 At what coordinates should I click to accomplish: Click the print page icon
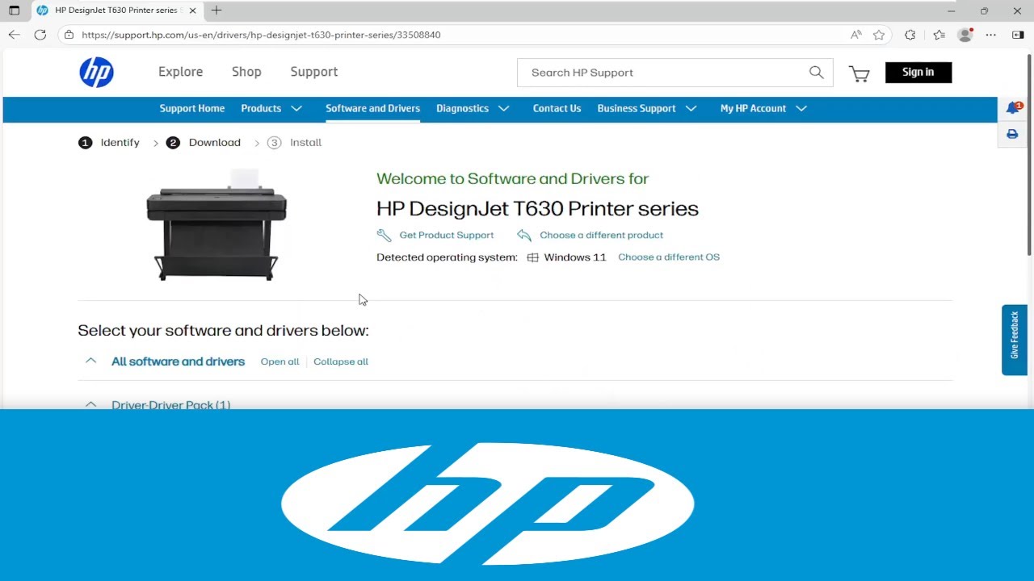click(1012, 134)
